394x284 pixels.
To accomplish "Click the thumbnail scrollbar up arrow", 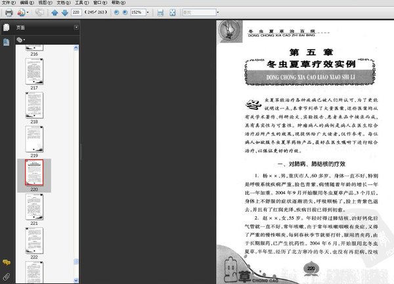I will [76, 48].
